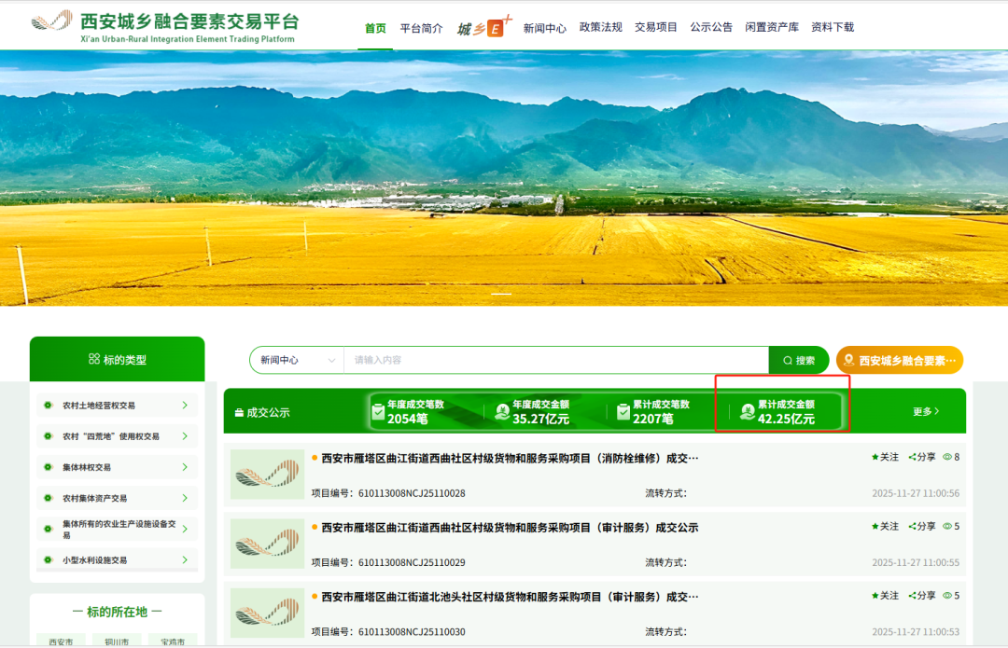Screen dimensions: 1008x648
Task: Follow the 消防栓维修 project with 关注
Action: pos(885,457)
